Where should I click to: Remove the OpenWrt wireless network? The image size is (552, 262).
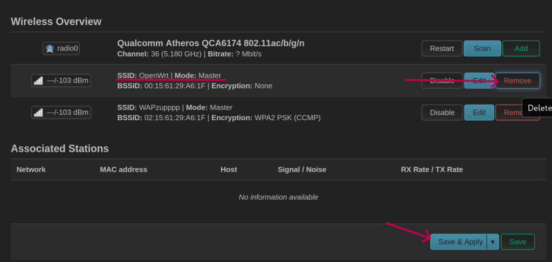pos(517,81)
